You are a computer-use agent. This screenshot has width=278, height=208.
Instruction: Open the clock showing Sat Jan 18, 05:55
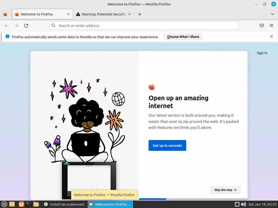click(x=263, y=204)
